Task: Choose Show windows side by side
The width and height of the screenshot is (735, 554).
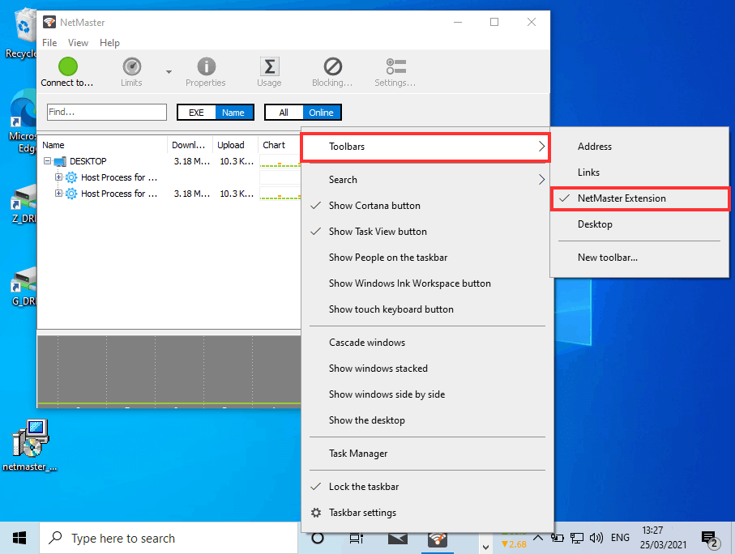Action: click(x=427, y=394)
